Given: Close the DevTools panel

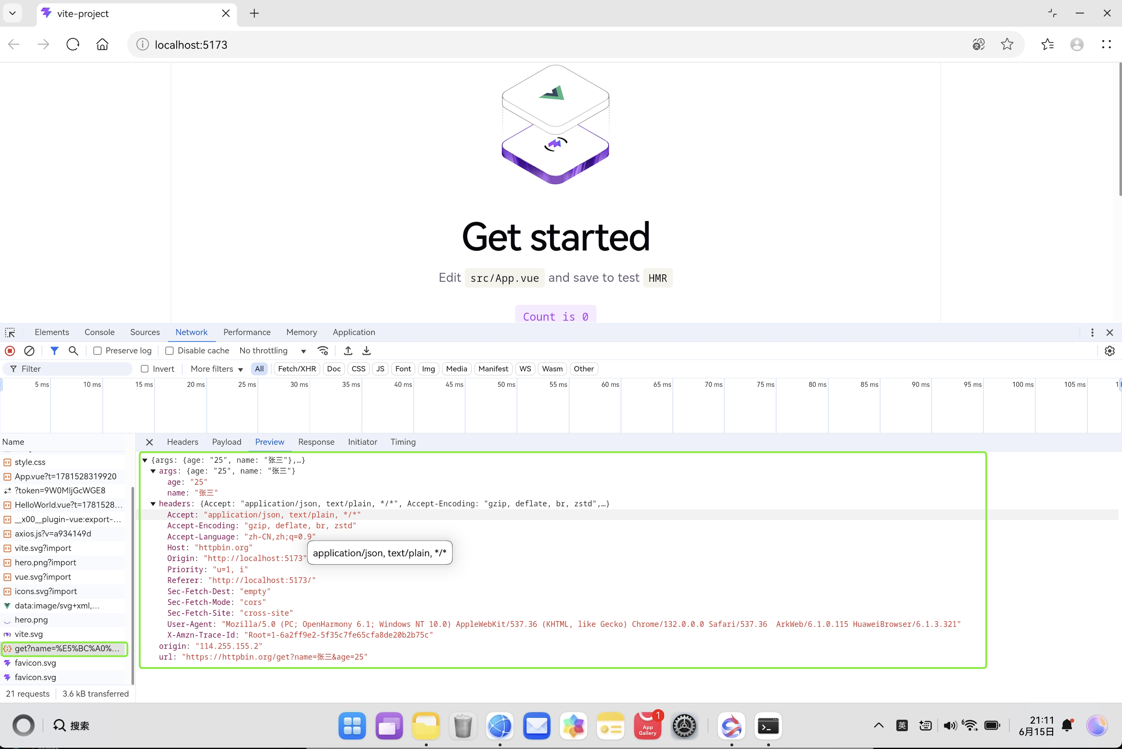Looking at the screenshot, I should click(x=1110, y=332).
